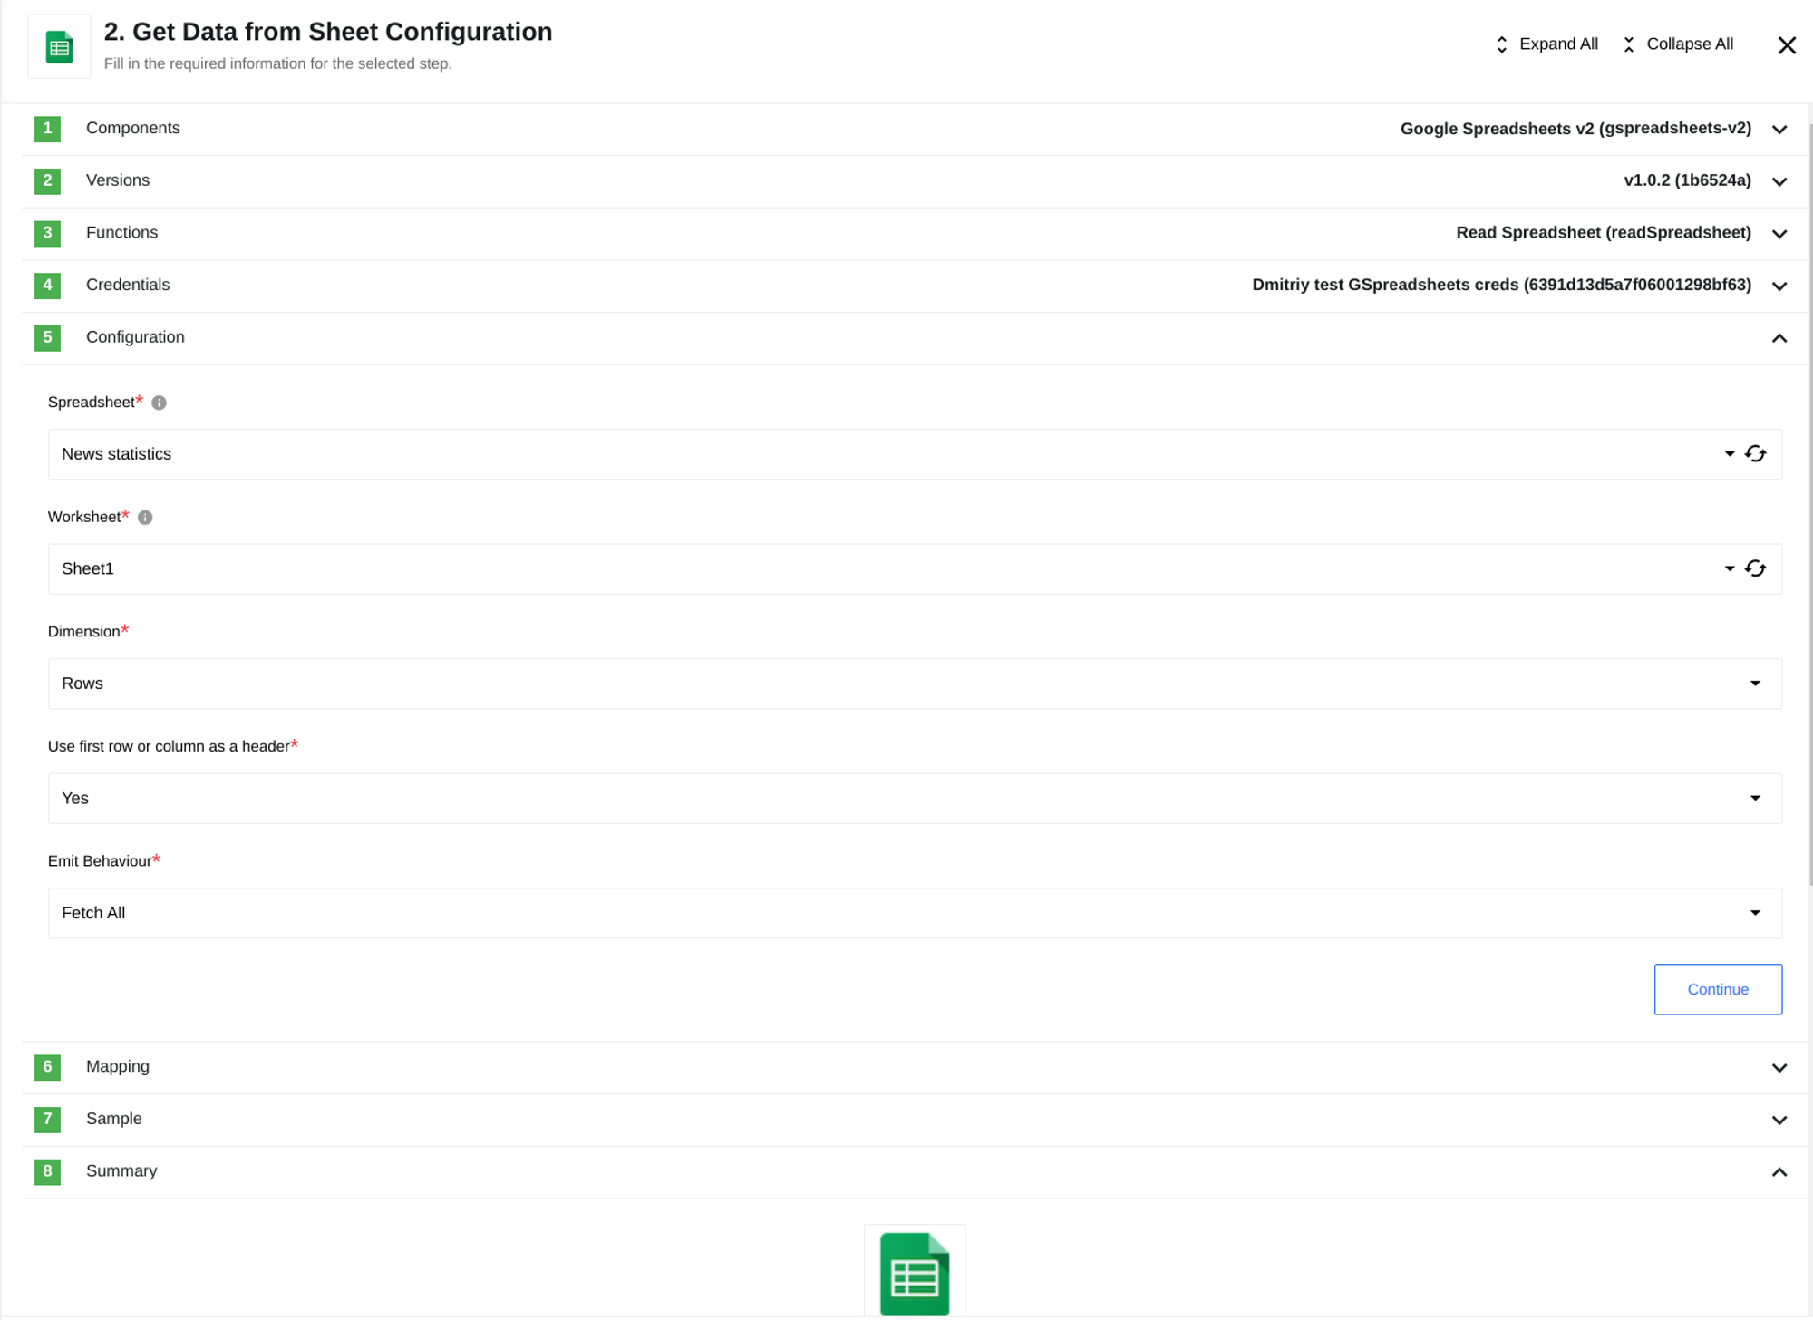Click the refresh icon next to Spreadsheet field
The height and width of the screenshot is (1320, 1813).
click(1757, 453)
